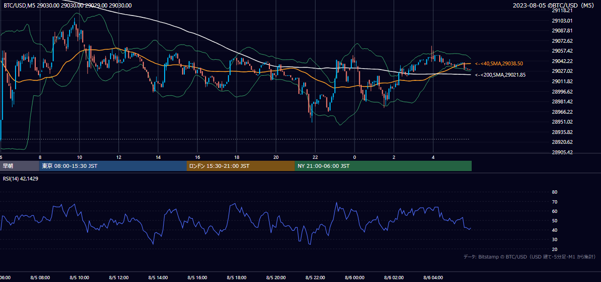Click the 60 level on RSI axis
Image resolution: width=601 pixels, height=282 pixels.
coord(554,211)
